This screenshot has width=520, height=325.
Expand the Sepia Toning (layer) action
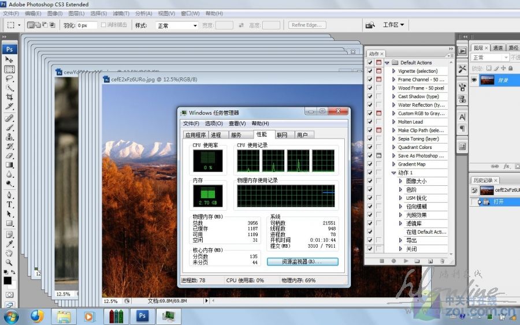393,139
